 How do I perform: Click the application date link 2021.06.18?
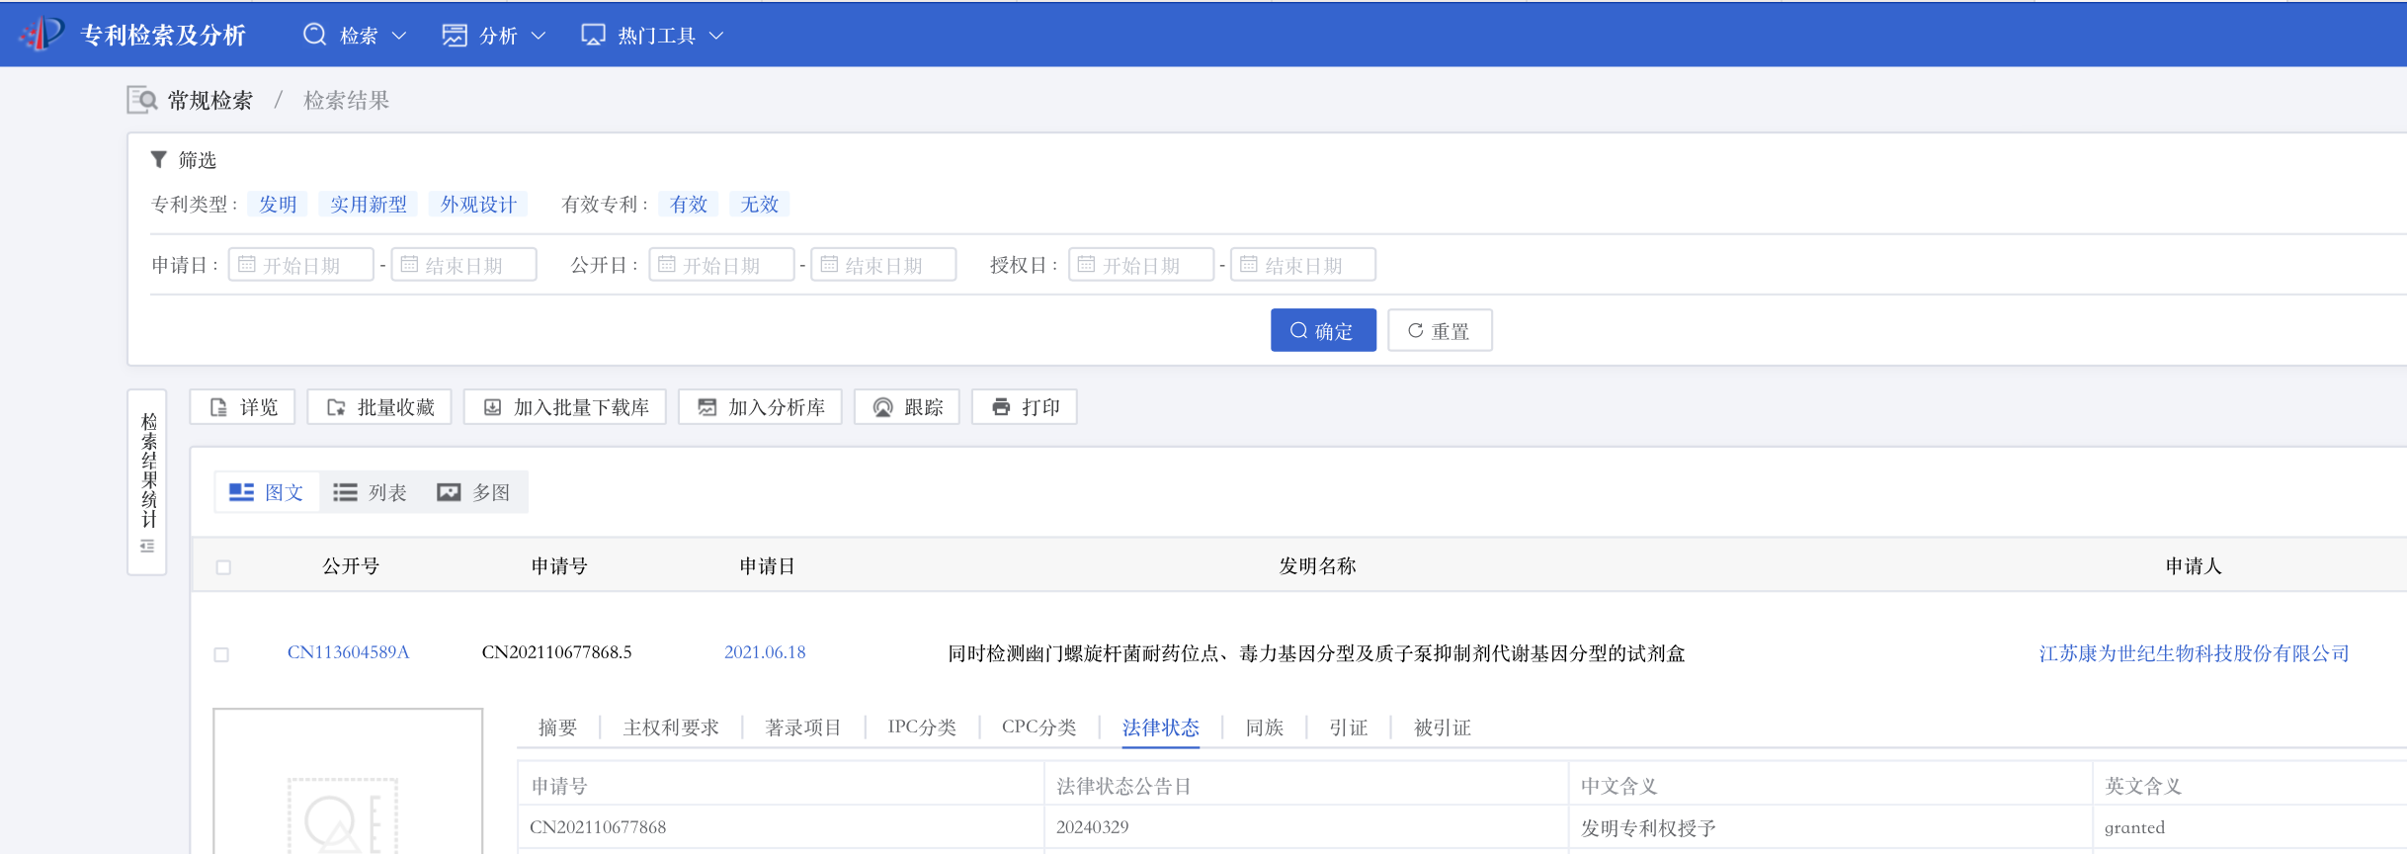point(765,652)
